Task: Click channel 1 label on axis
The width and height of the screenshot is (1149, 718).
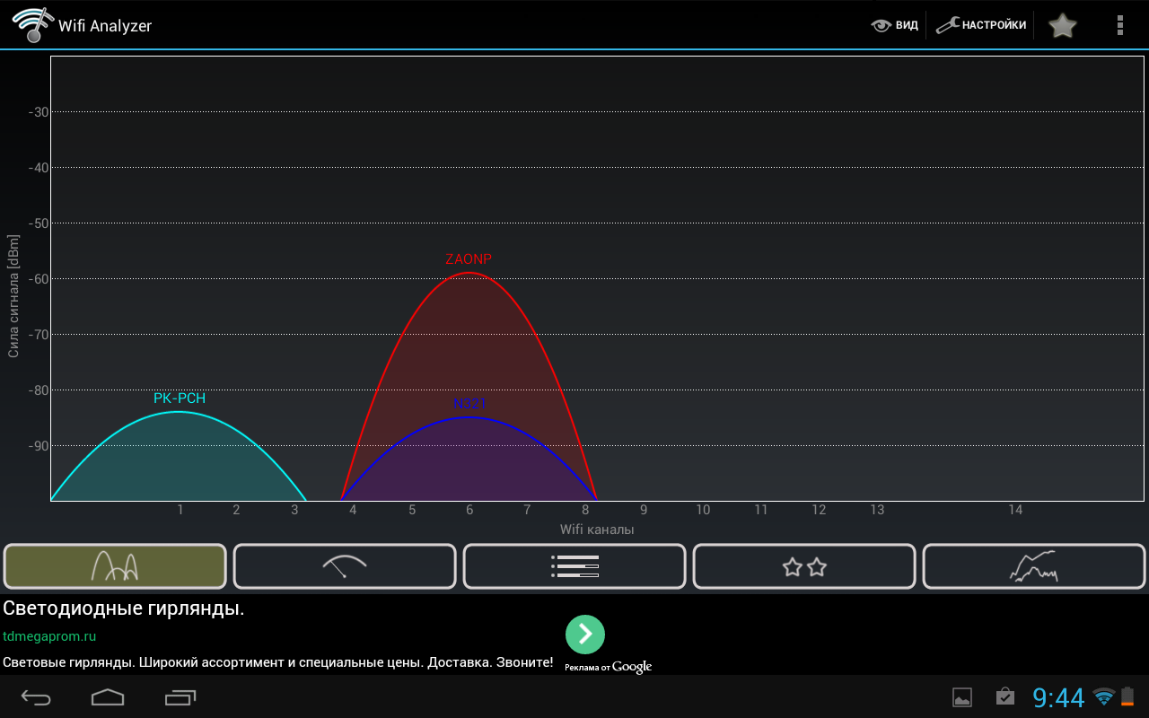Action: (180, 510)
